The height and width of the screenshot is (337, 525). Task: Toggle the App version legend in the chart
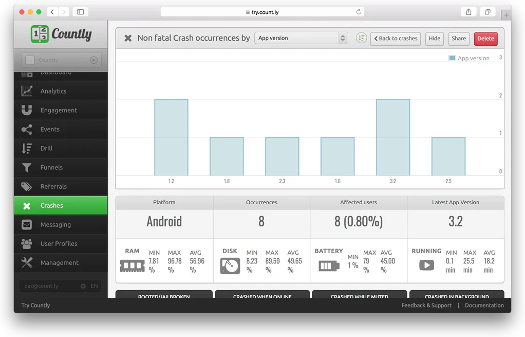click(x=470, y=58)
